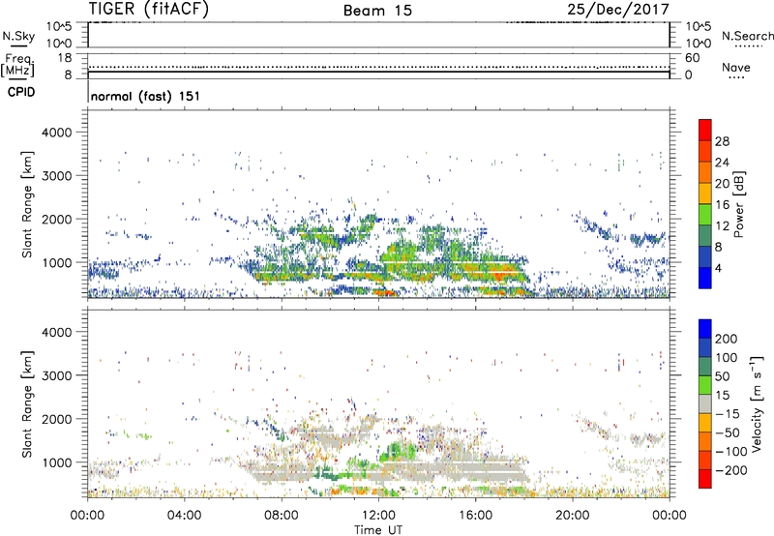Click the blue 200 velocity swatch
This screenshot has height=536, width=774.
tap(705, 329)
